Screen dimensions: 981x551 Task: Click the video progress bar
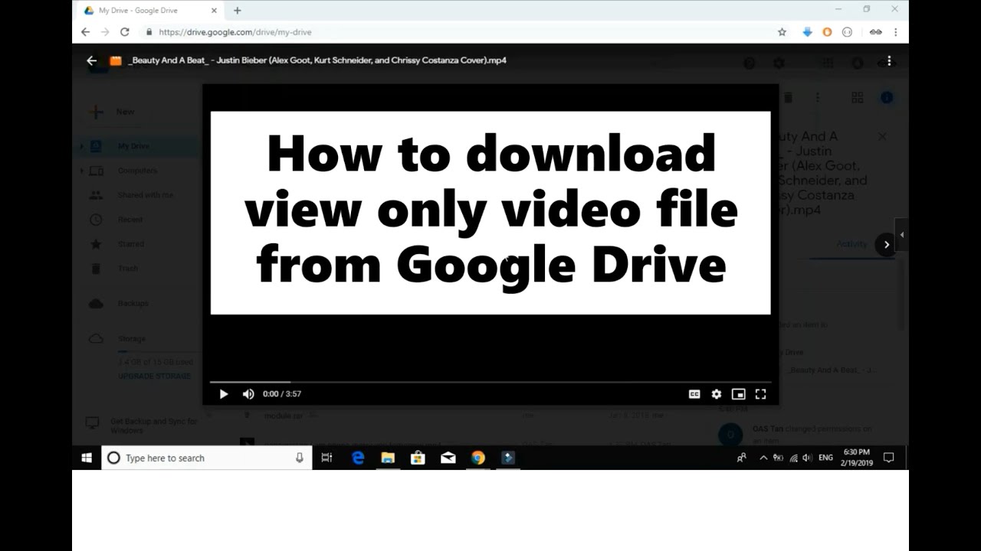tap(490, 381)
